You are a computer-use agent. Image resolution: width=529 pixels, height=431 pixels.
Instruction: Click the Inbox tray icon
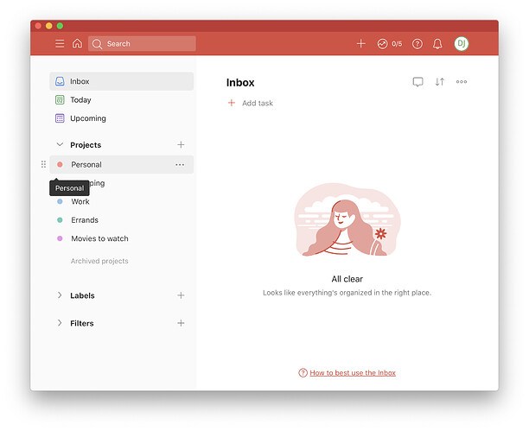click(60, 81)
